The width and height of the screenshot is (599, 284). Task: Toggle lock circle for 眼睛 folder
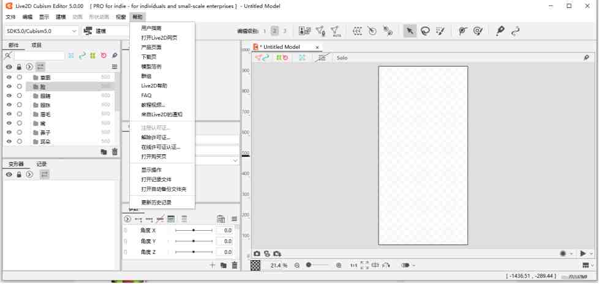coord(19,95)
